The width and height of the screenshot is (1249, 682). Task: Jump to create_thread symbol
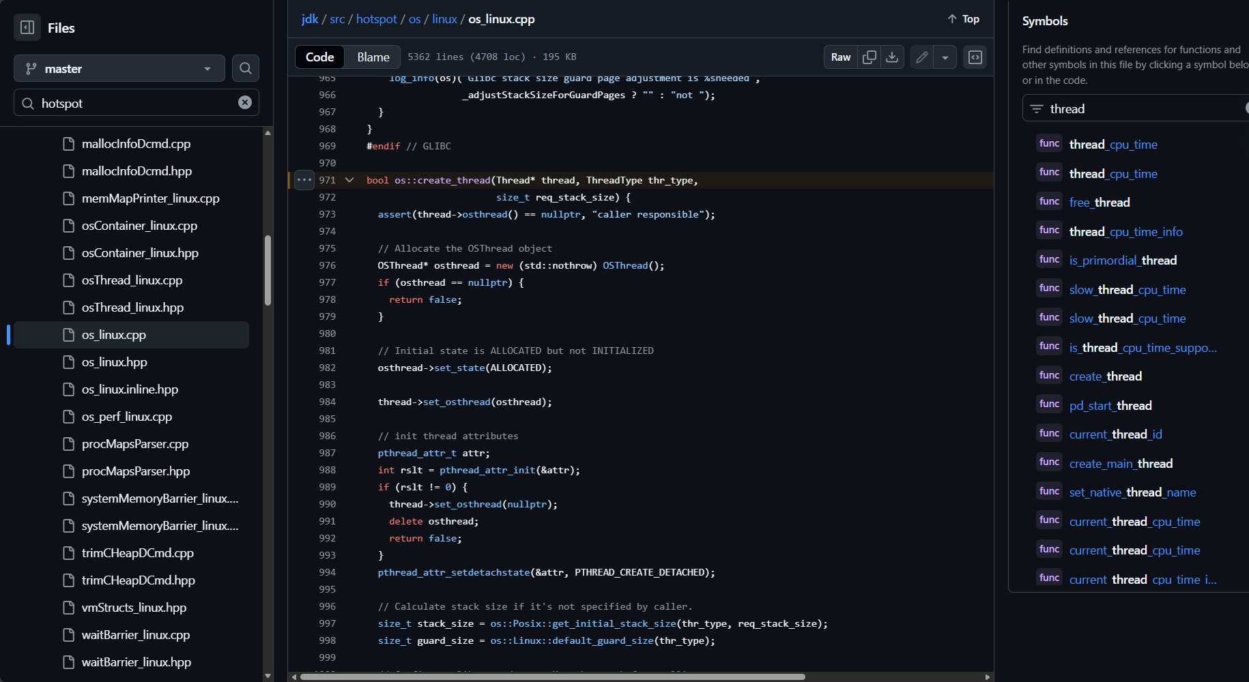coord(1106,376)
